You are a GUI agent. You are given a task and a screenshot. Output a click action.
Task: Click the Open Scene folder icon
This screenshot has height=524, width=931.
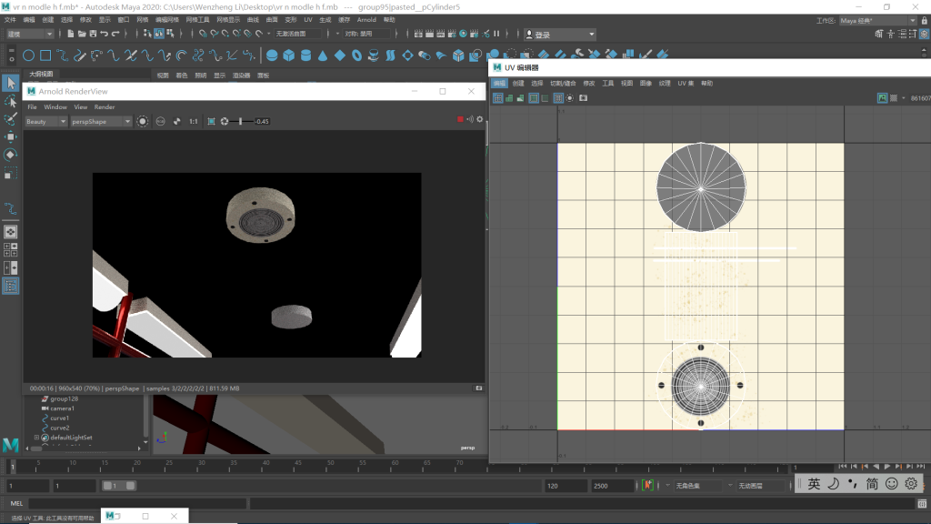[x=82, y=34]
